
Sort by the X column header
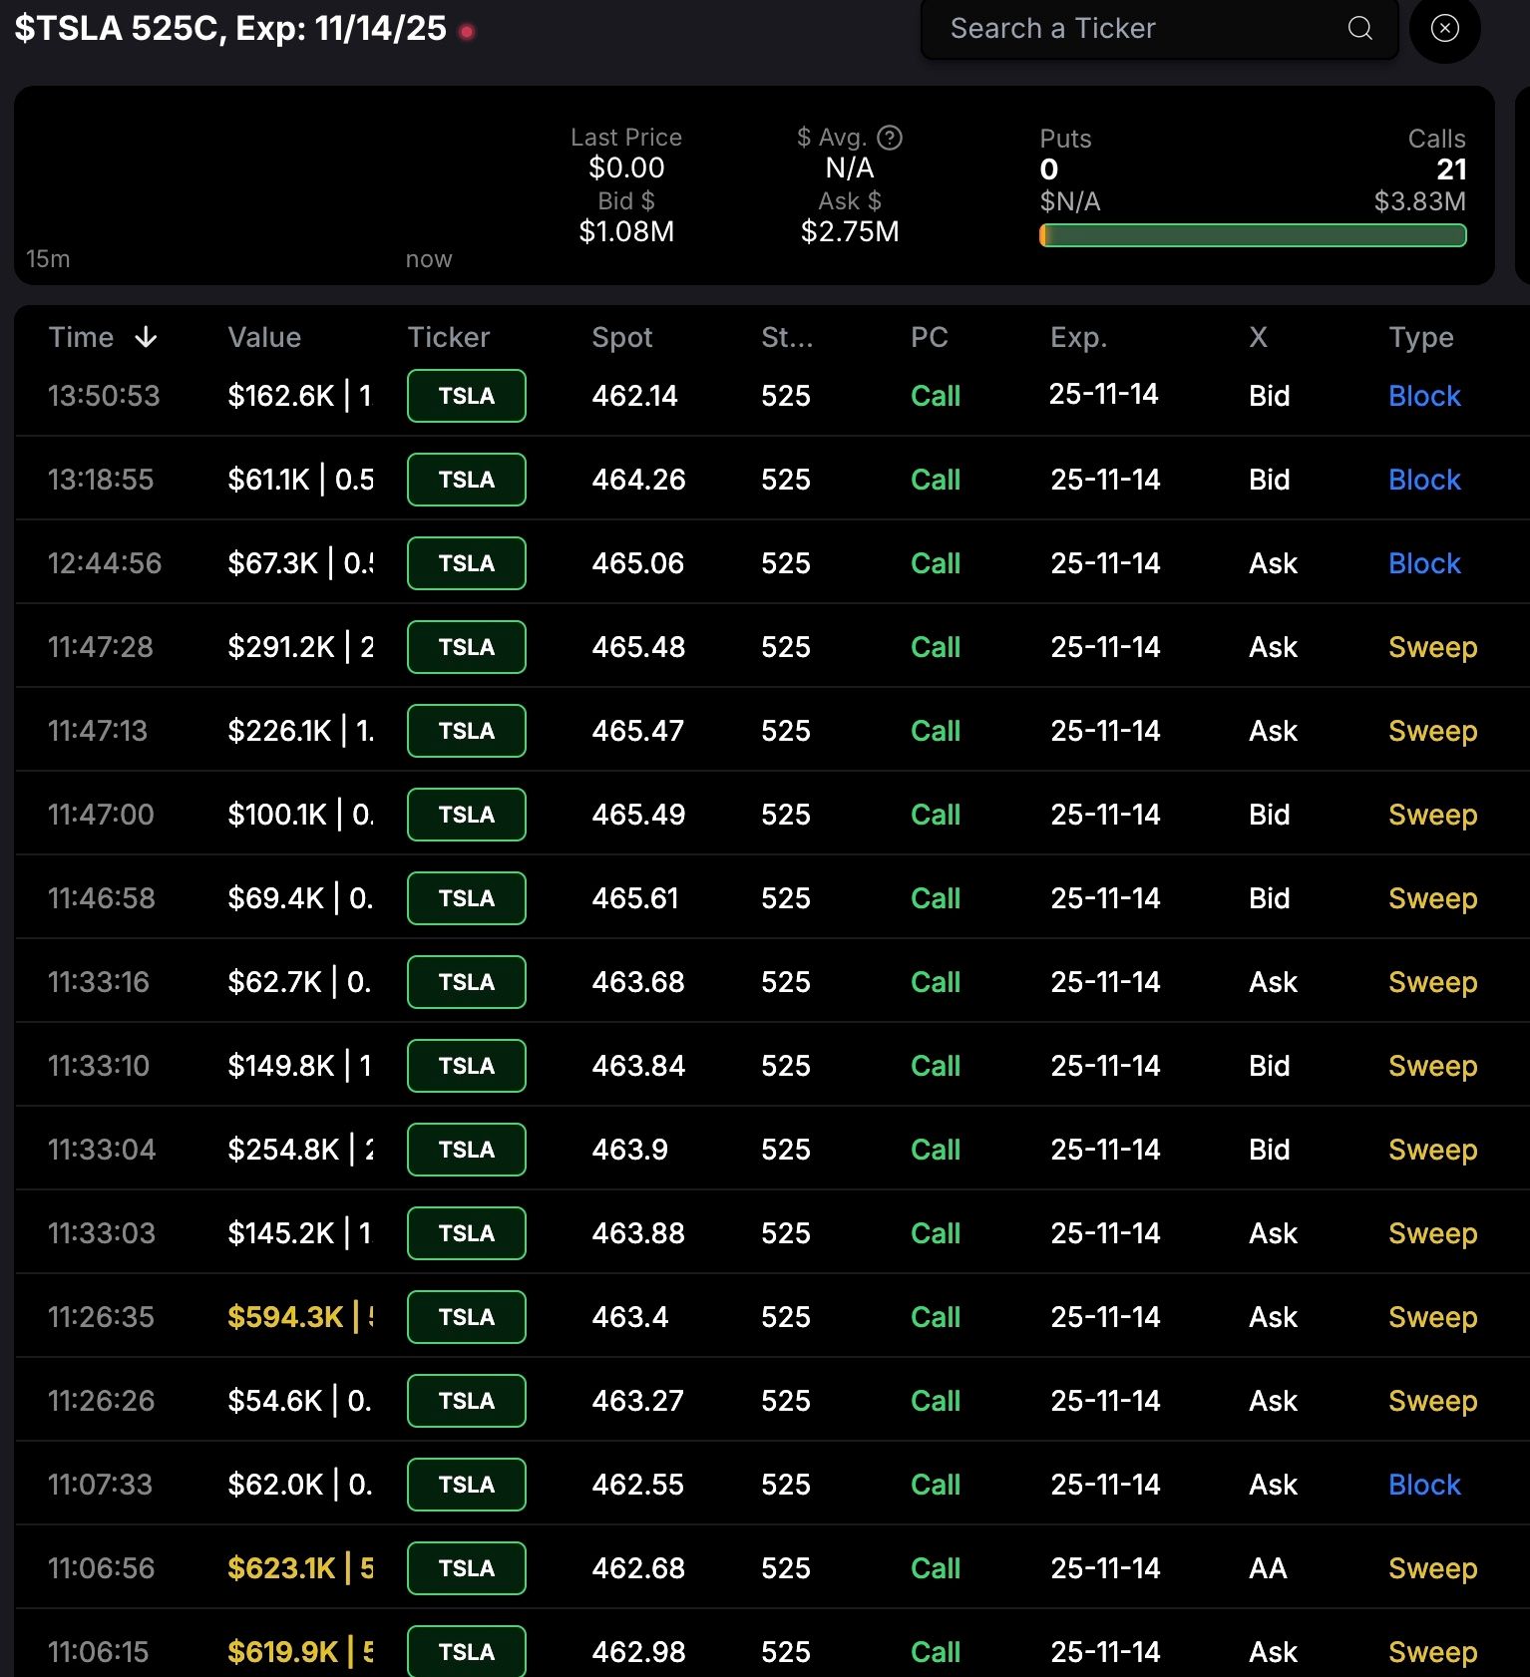(x=1259, y=337)
